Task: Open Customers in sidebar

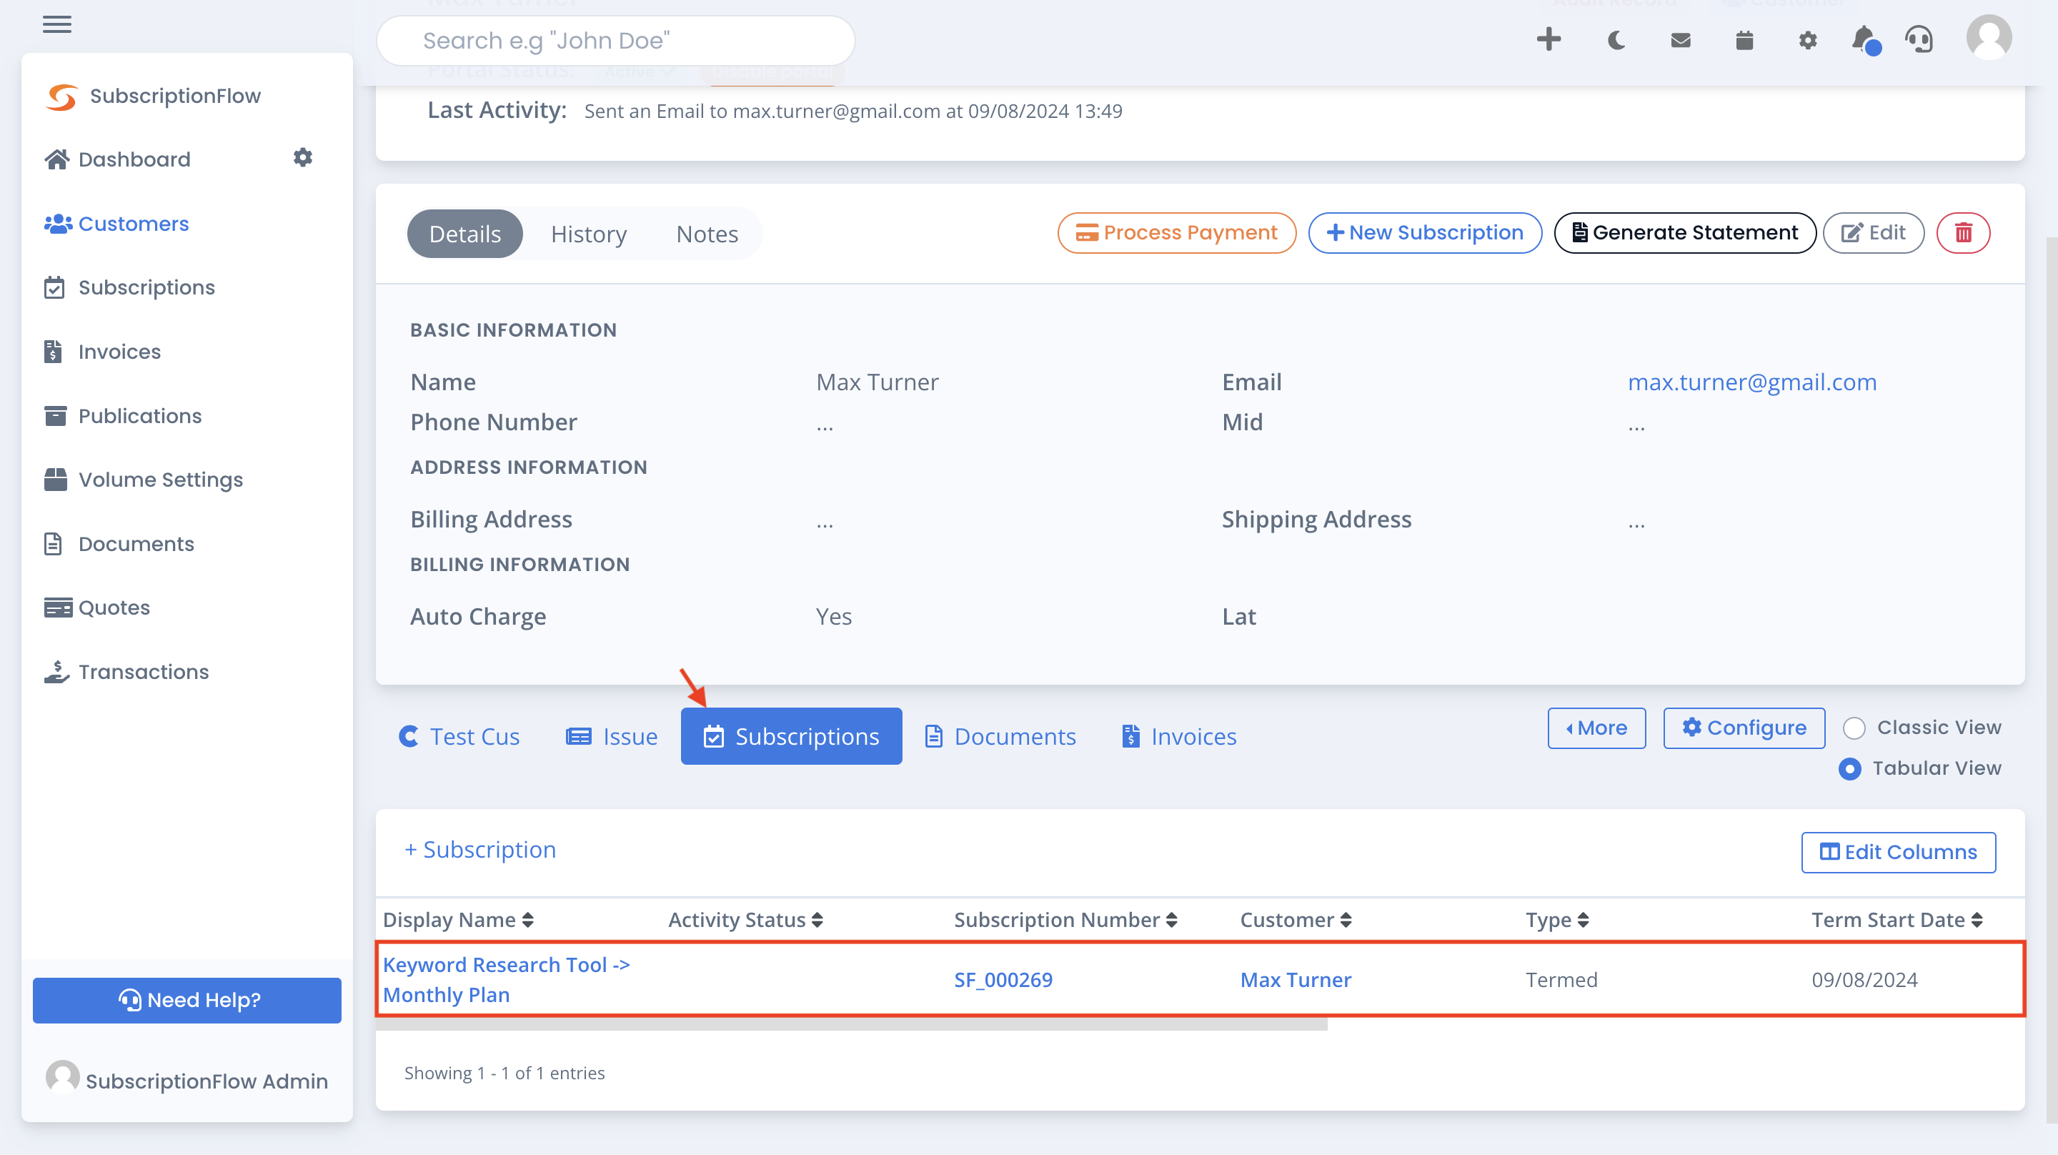Action: (x=116, y=224)
